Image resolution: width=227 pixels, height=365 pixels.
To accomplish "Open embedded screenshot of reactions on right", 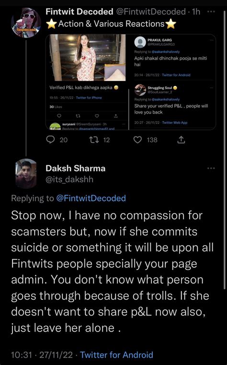I will [172, 82].
